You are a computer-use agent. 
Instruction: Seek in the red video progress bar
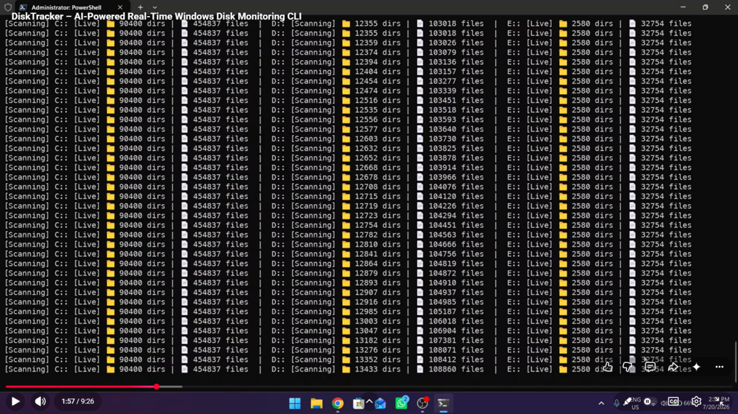[369, 386]
